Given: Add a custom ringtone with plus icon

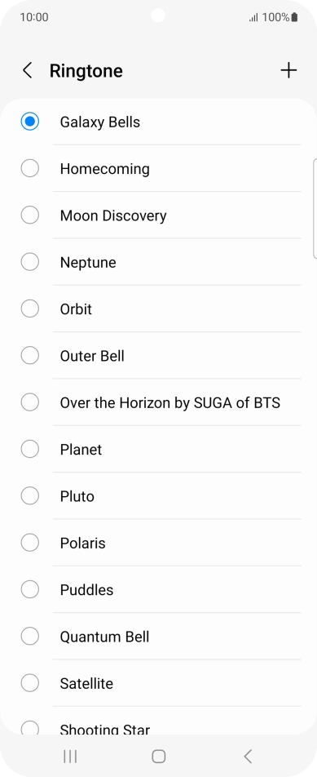Looking at the screenshot, I should coord(288,71).
